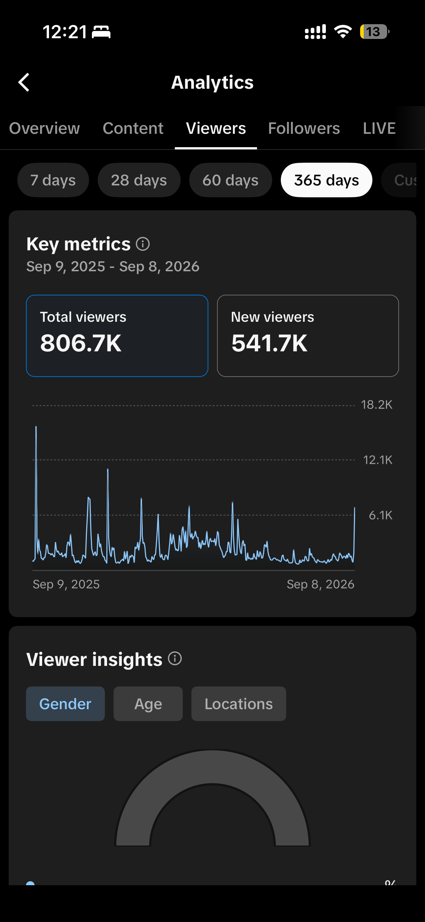
Task: Tap the cellular signal bars icon
Action: coord(315,32)
